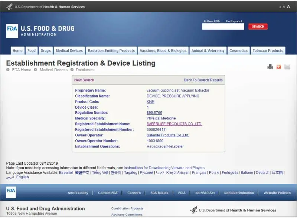This screenshot has height=218, width=297.
Task: Choose Español language assistance
Action: point(66,173)
